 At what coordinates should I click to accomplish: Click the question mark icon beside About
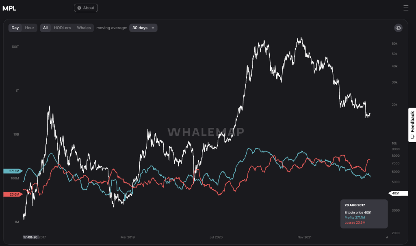click(79, 8)
